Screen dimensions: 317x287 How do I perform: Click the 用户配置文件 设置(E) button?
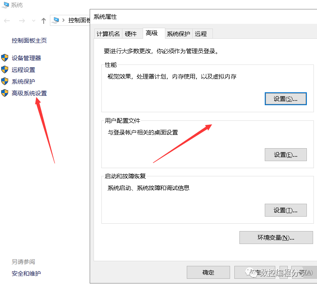(x=286, y=154)
